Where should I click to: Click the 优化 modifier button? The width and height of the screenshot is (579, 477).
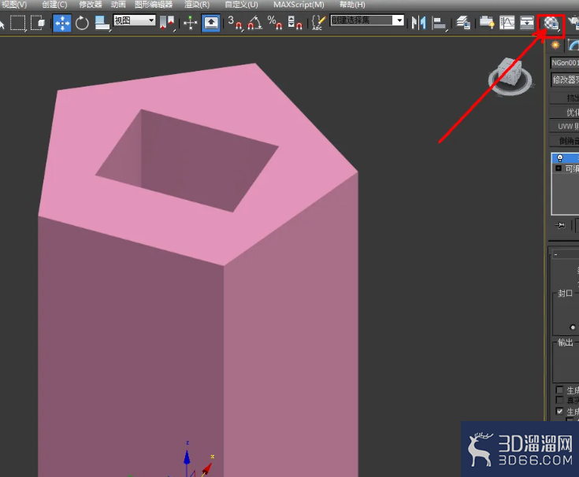tap(564, 112)
